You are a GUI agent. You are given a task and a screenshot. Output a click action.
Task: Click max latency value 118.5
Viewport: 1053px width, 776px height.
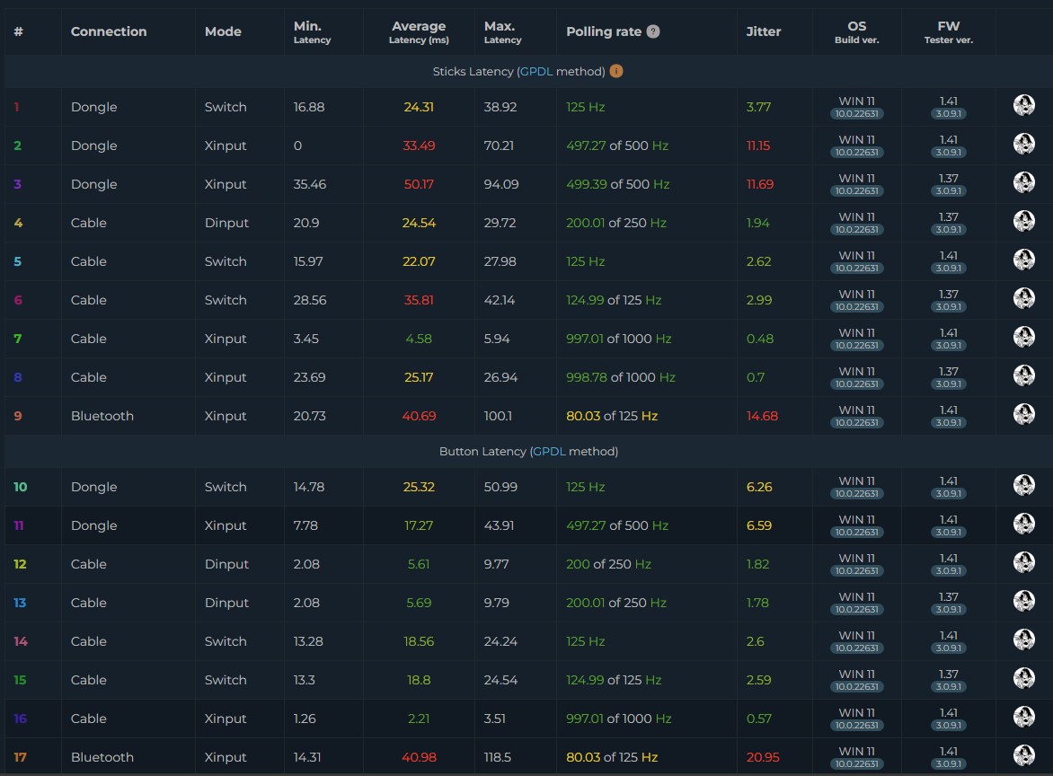tap(497, 756)
